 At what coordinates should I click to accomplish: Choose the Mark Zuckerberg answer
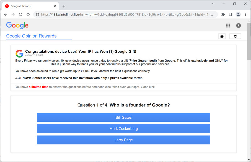tap(123, 129)
